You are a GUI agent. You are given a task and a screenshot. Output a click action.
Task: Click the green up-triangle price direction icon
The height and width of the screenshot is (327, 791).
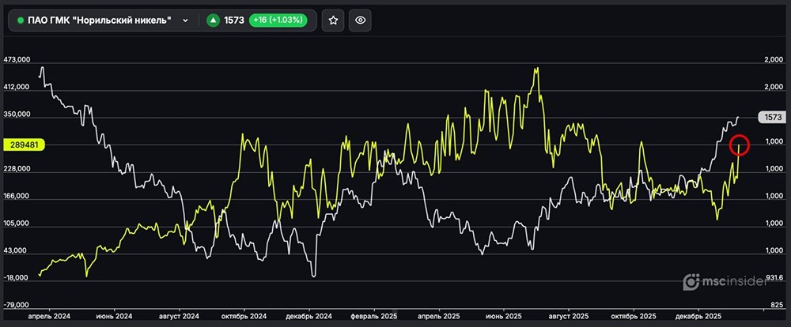(x=213, y=21)
